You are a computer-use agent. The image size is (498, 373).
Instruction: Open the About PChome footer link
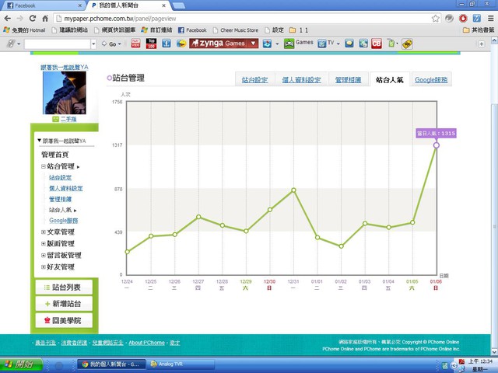[x=146, y=343]
